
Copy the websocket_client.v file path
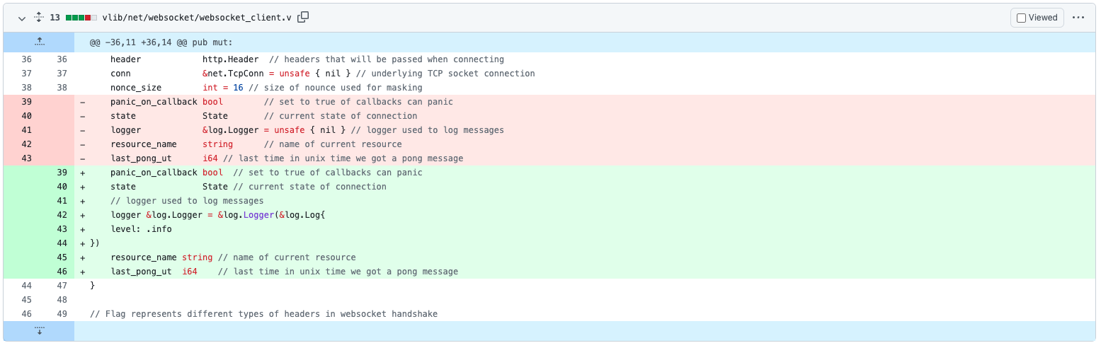tap(303, 18)
